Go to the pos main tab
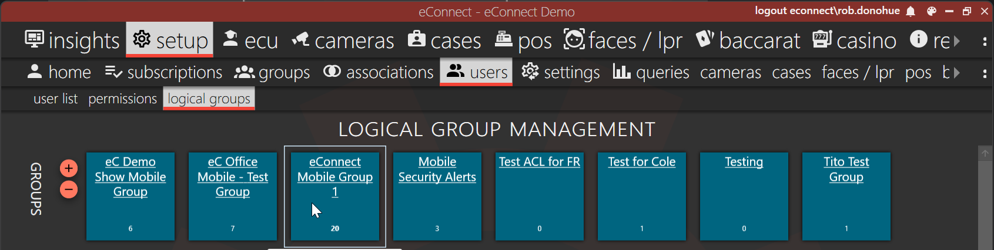 pyautogui.click(x=523, y=40)
